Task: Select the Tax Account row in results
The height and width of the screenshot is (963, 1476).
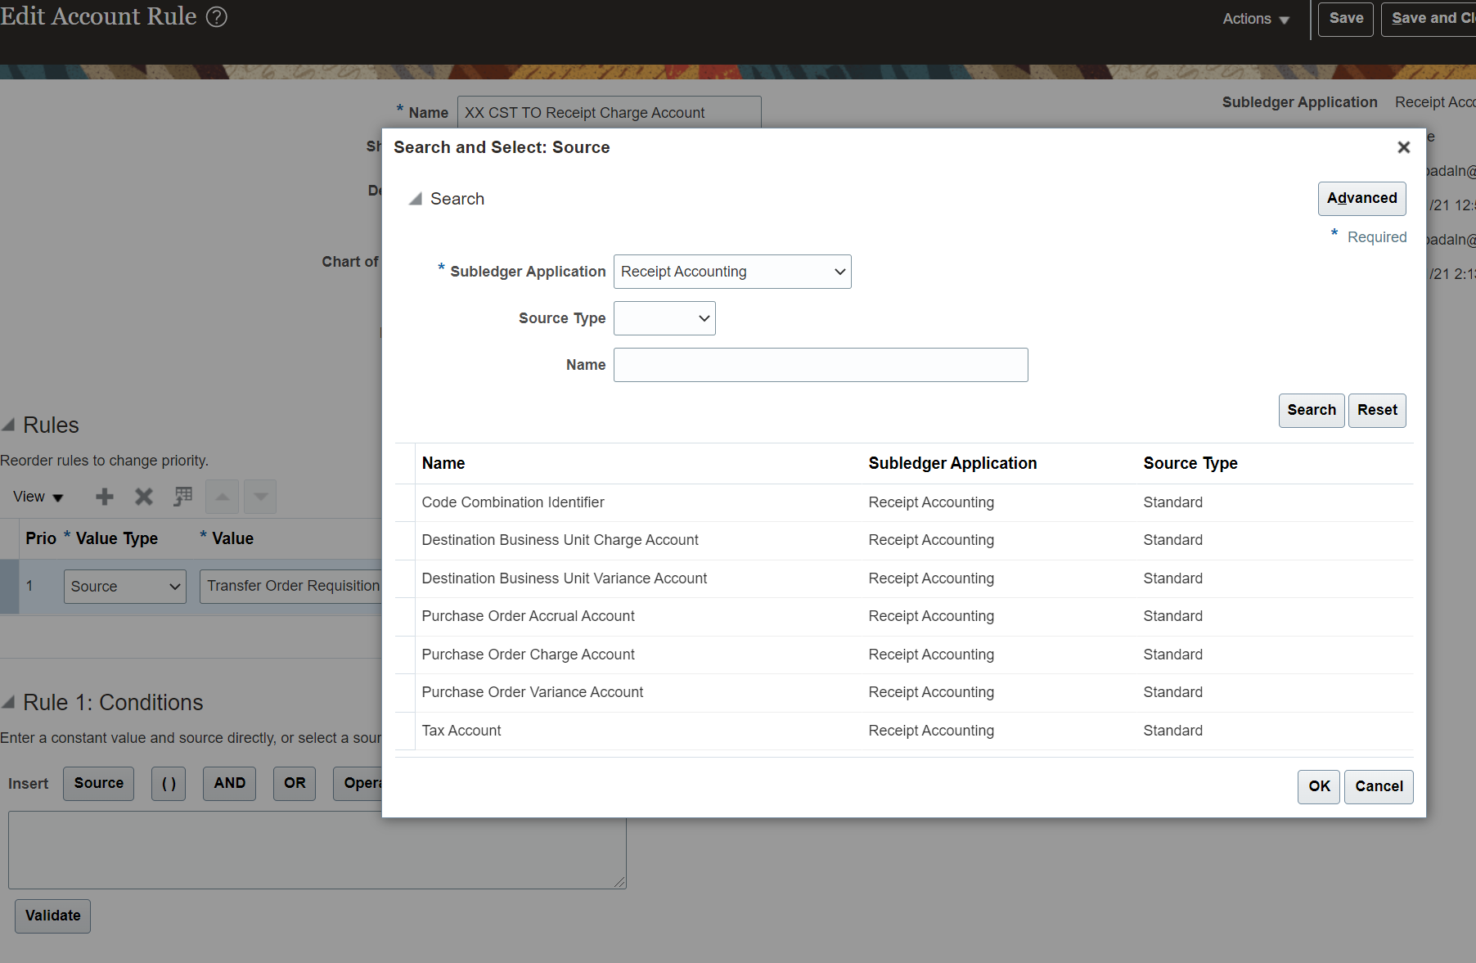Action: click(x=461, y=730)
